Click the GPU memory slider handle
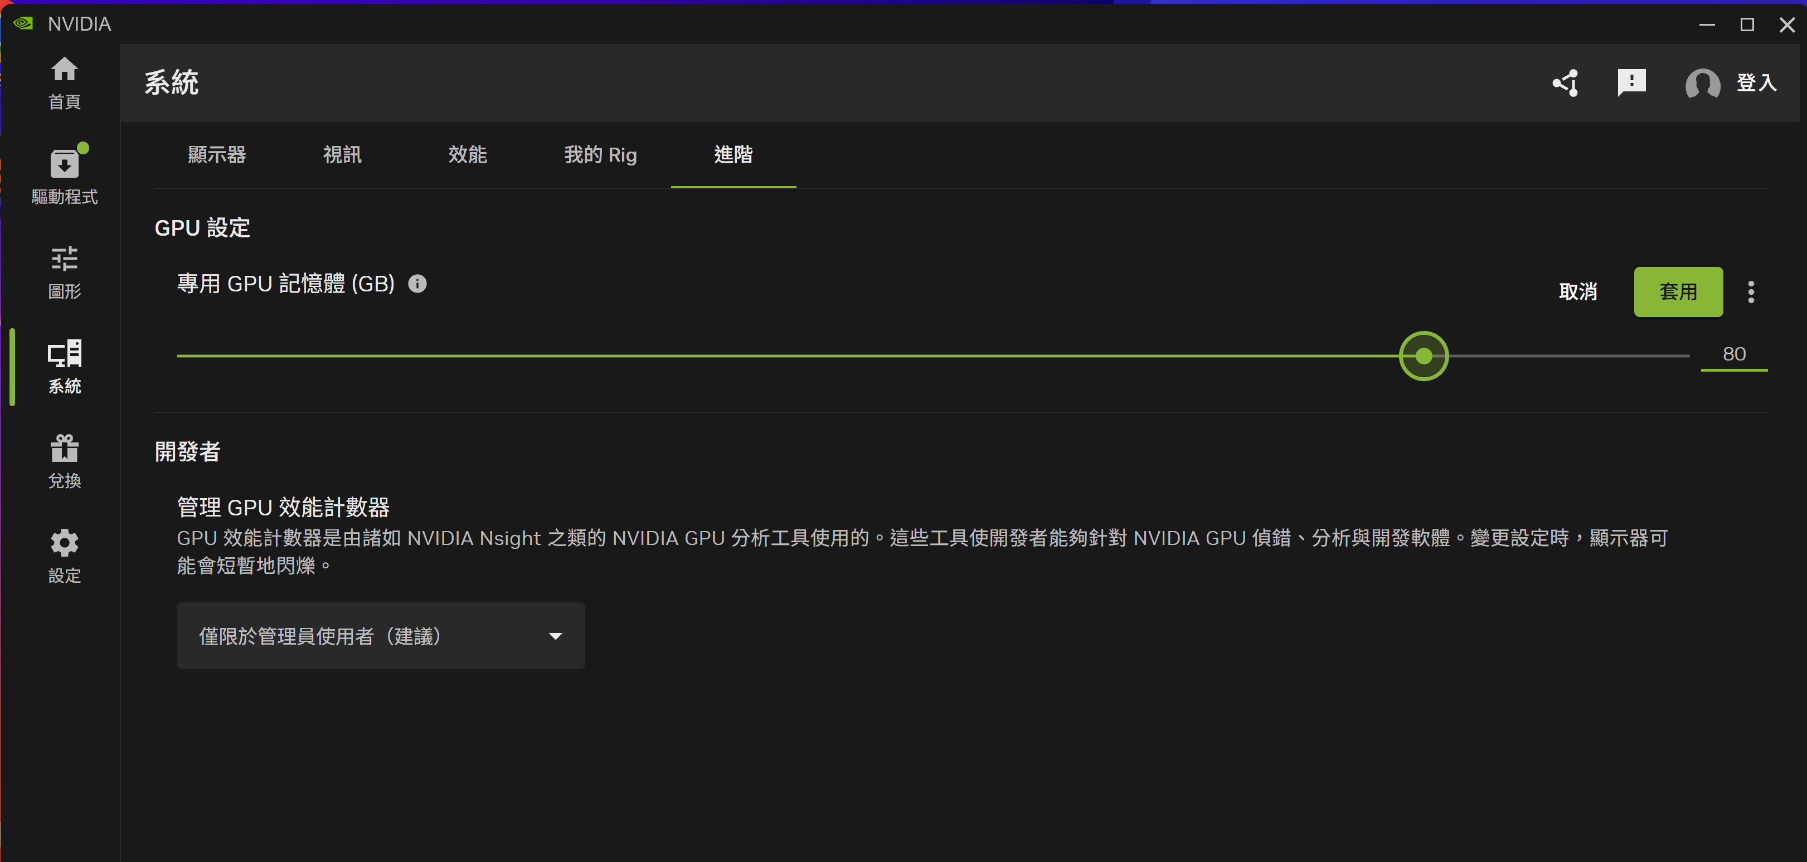 [1424, 355]
